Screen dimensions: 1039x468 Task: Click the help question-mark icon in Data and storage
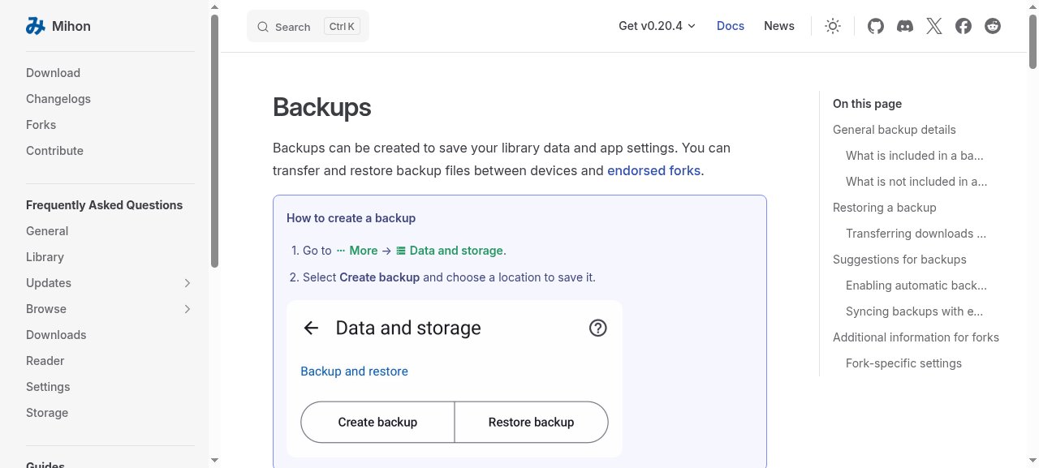[598, 328]
